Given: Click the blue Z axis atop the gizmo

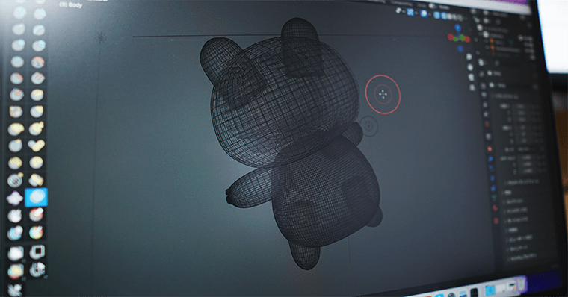Looking at the screenshot, I should click(457, 28).
